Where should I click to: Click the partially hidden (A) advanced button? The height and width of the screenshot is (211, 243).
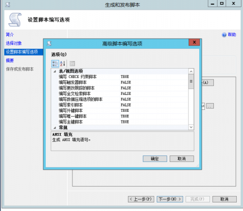point(208,82)
